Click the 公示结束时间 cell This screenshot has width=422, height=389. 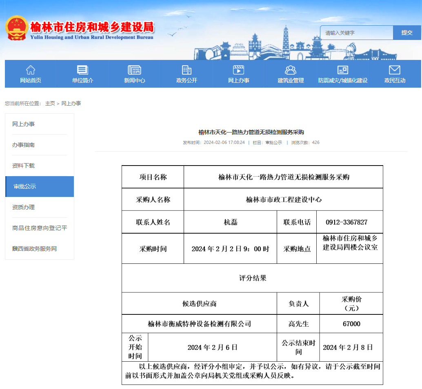pos(298,347)
